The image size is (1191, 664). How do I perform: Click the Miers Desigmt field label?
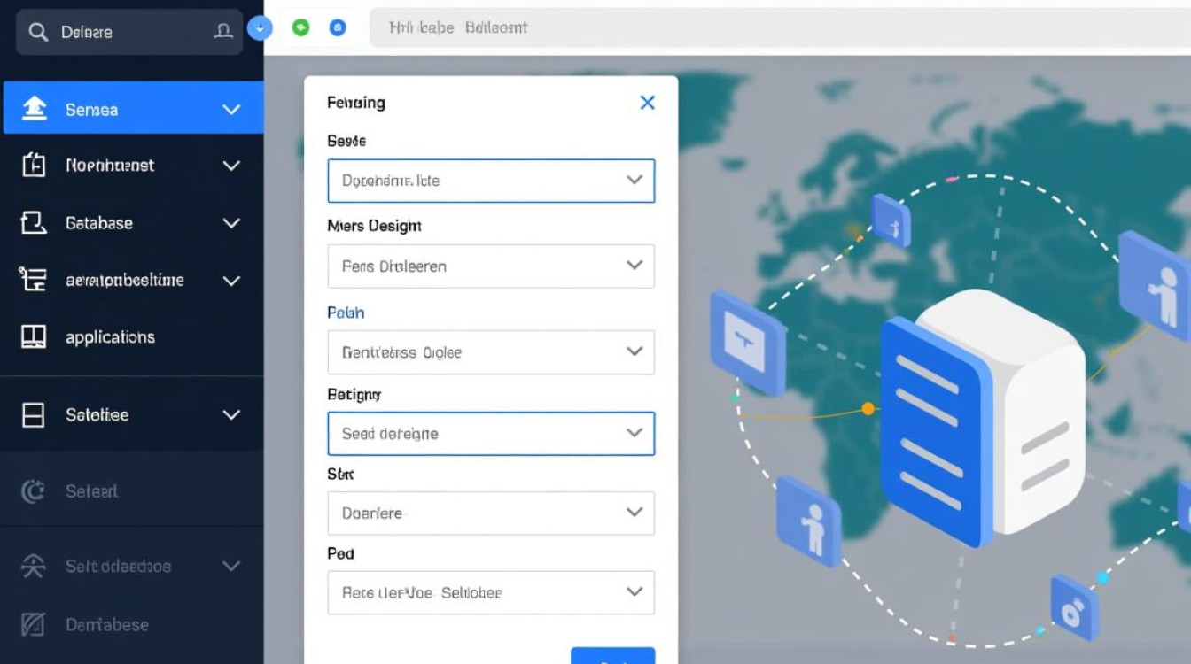pyautogui.click(x=374, y=226)
